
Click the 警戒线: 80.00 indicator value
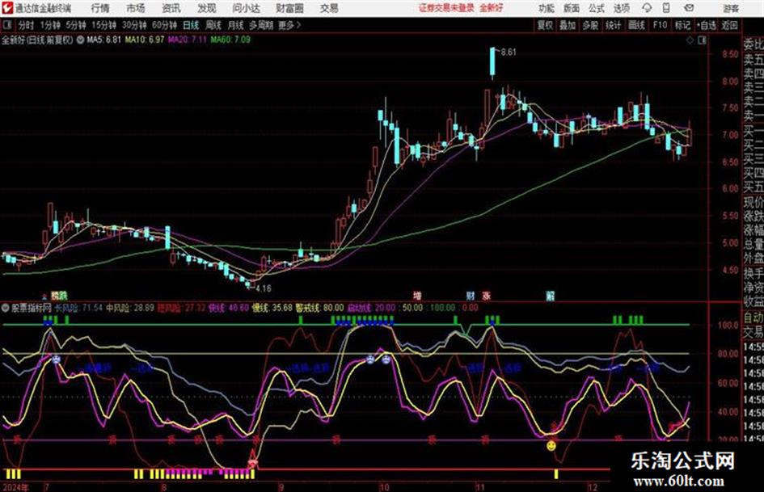click(319, 308)
